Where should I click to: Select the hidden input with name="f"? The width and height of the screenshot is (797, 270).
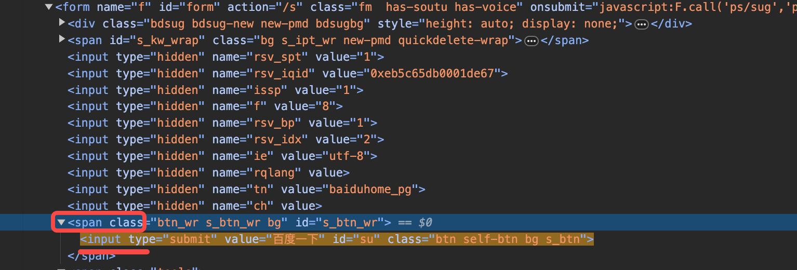[x=205, y=106]
